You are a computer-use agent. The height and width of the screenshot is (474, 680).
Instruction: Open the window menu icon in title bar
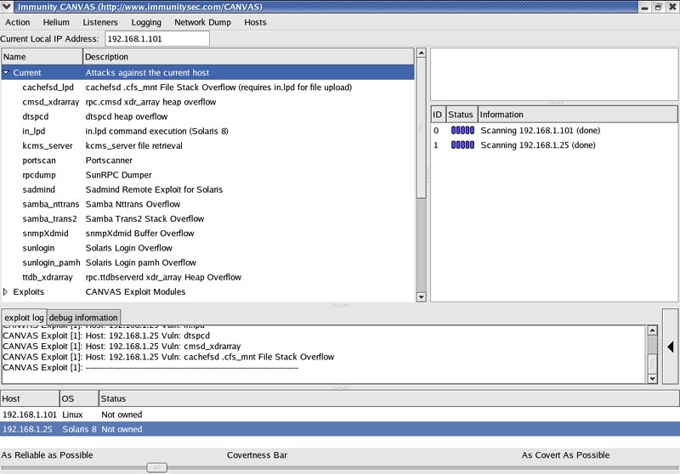click(x=7, y=7)
